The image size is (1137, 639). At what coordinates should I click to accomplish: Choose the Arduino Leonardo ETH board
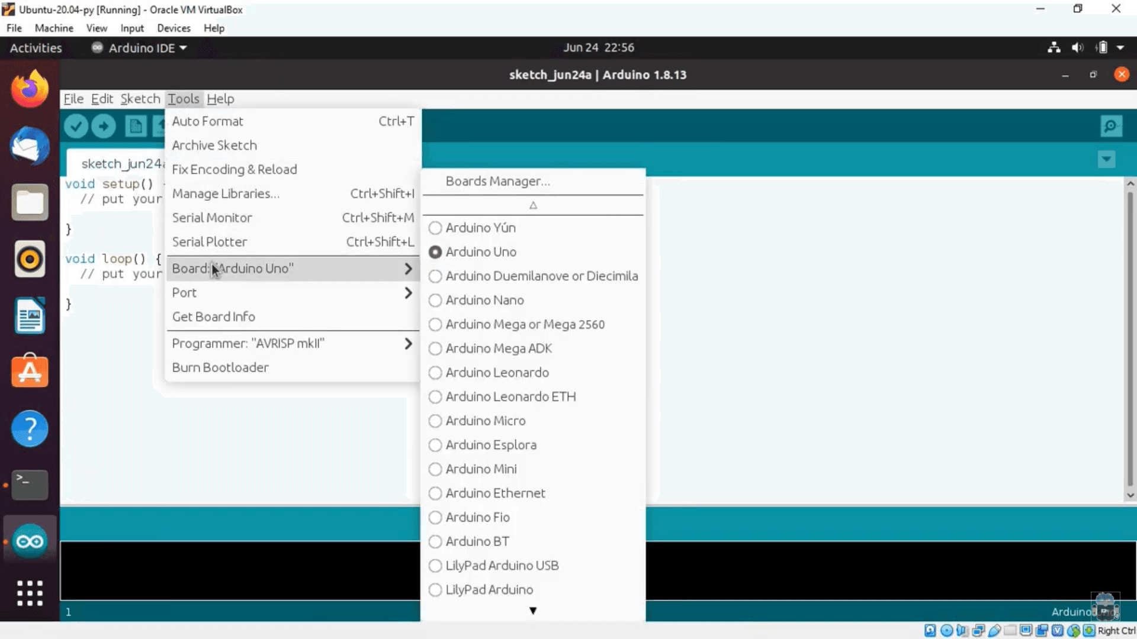(x=533, y=397)
